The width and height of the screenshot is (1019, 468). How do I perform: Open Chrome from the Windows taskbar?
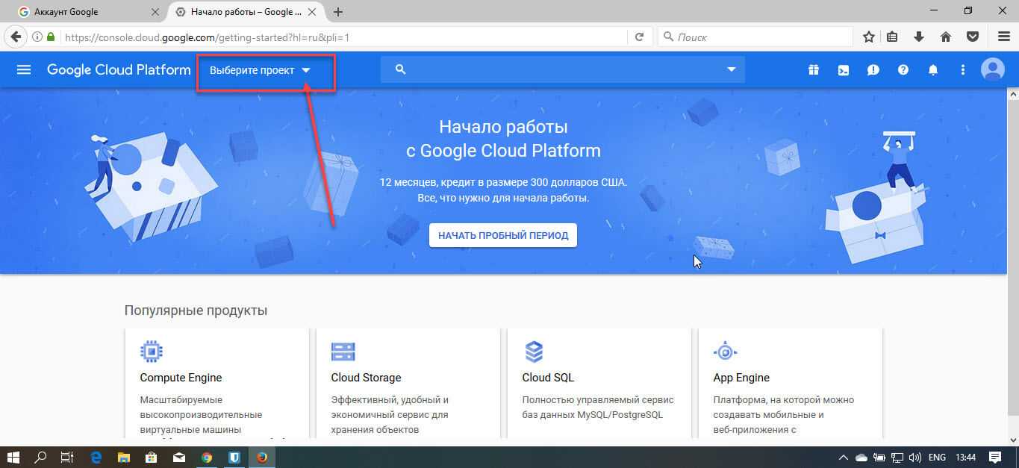click(x=207, y=458)
